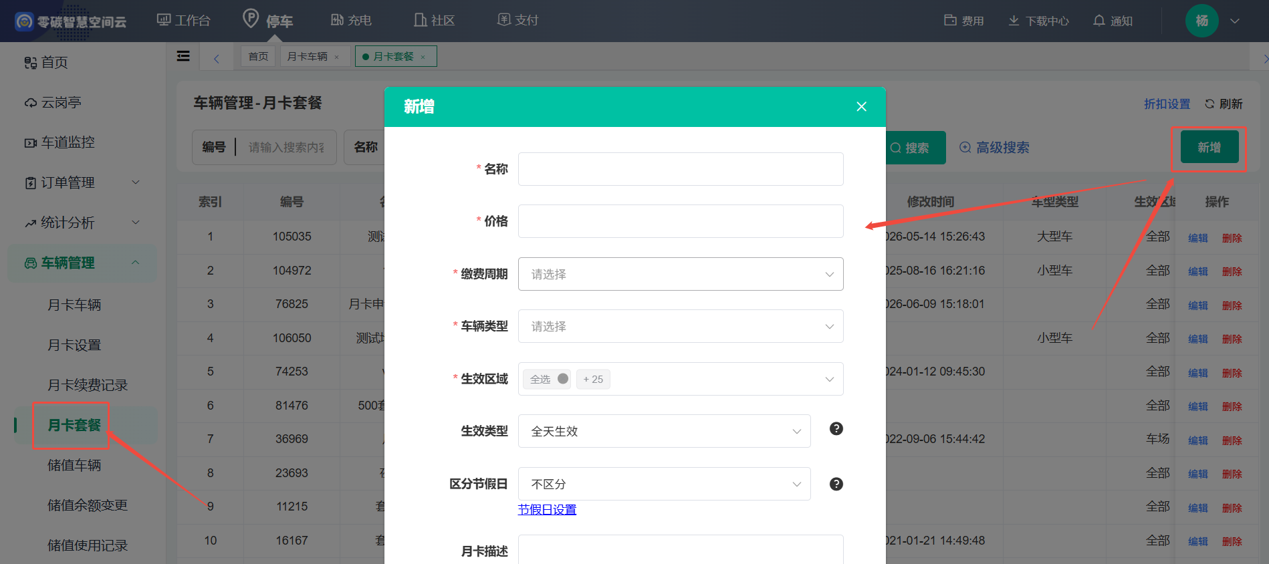The width and height of the screenshot is (1269, 564).
Task: Expand 订单管理 in the sidebar
Action: coord(82,182)
